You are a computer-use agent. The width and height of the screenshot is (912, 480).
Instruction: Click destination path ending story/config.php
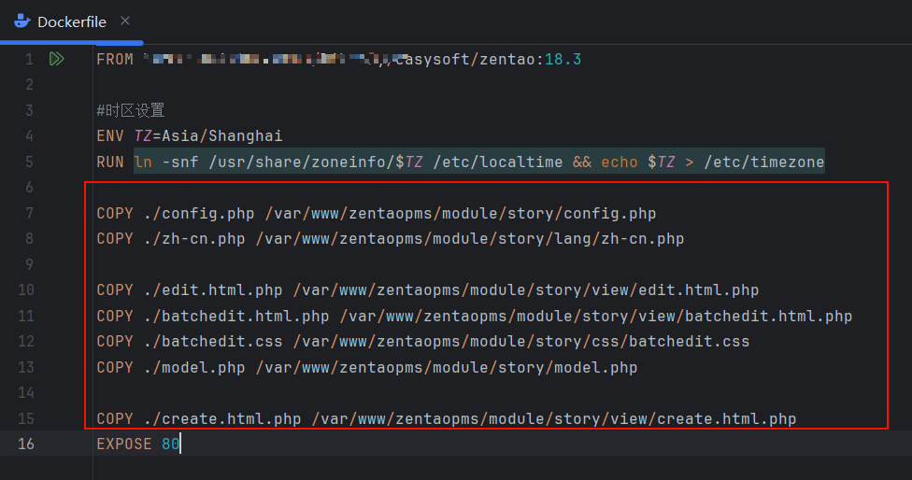(x=461, y=213)
